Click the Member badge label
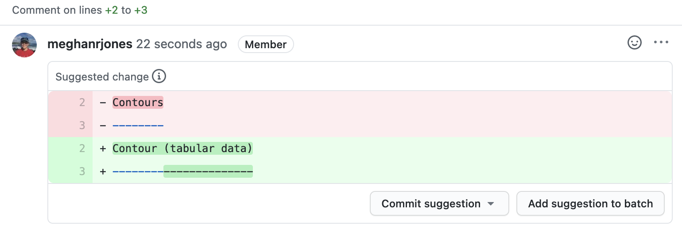Screen dimensions: 682x229 [266, 44]
